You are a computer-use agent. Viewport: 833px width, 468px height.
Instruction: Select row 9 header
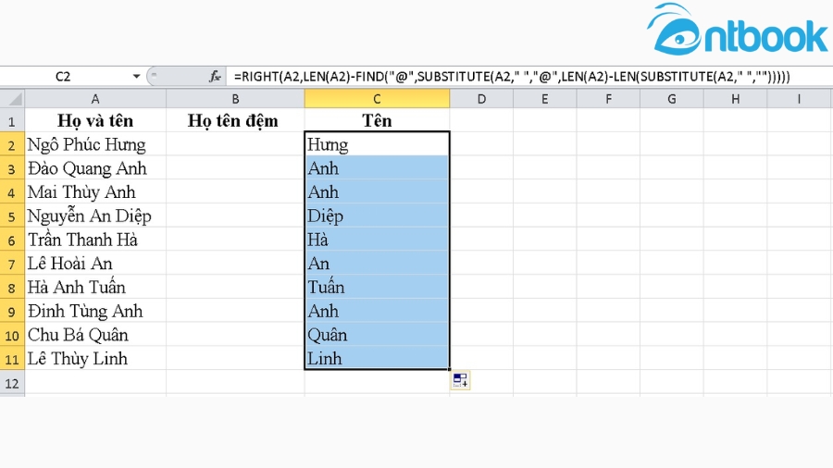12,311
